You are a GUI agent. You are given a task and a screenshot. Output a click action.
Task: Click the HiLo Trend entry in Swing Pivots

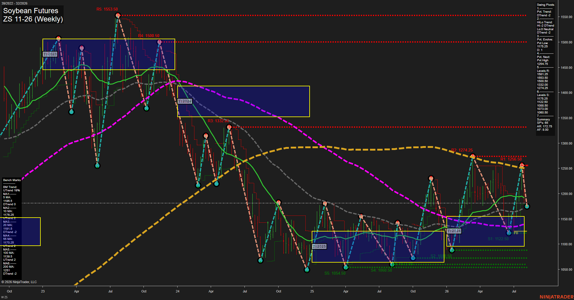tap(545, 22)
